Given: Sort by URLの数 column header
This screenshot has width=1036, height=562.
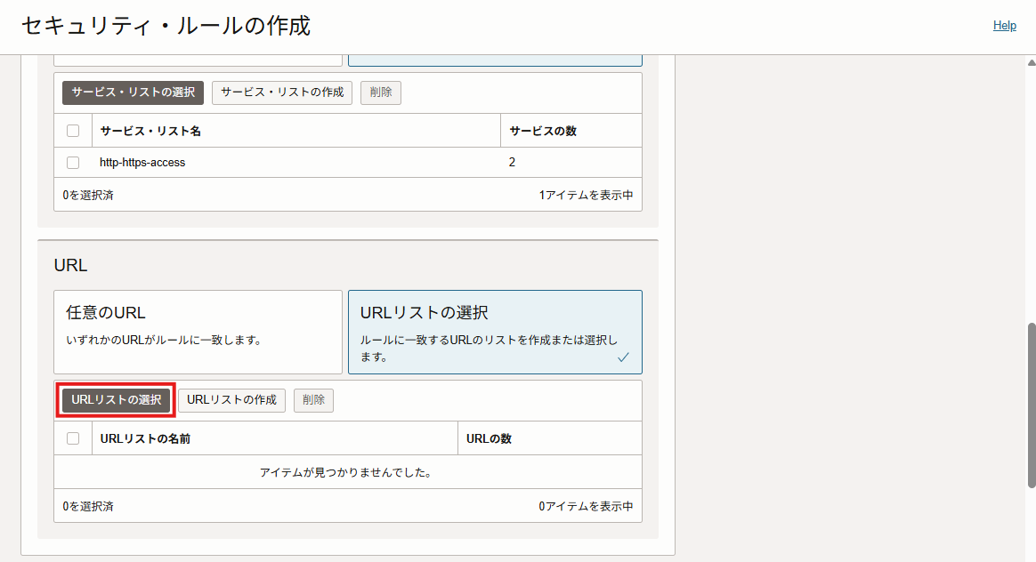Looking at the screenshot, I should pyautogui.click(x=489, y=438).
